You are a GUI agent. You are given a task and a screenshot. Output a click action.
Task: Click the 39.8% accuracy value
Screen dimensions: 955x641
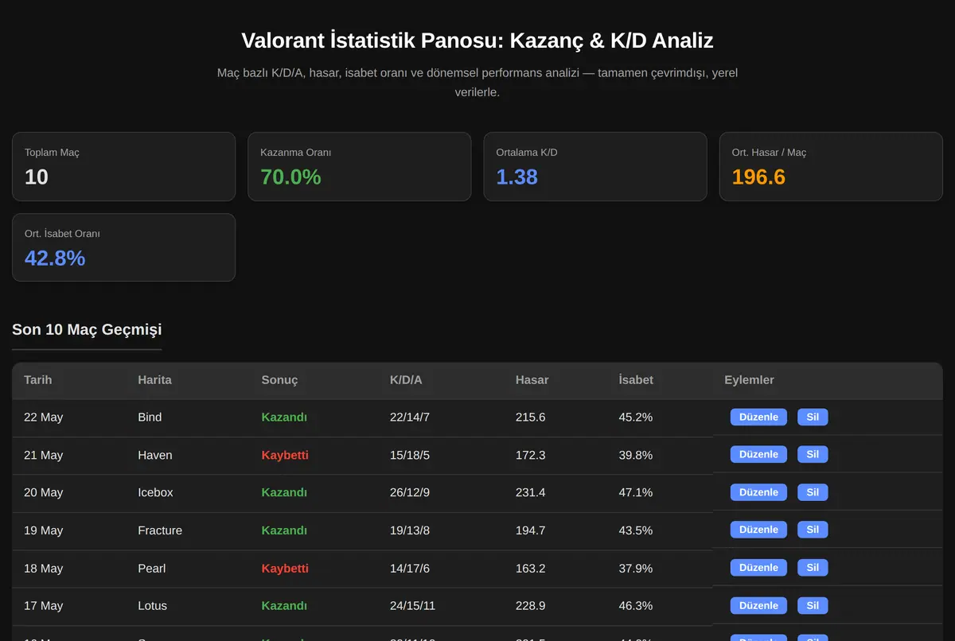click(636, 455)
